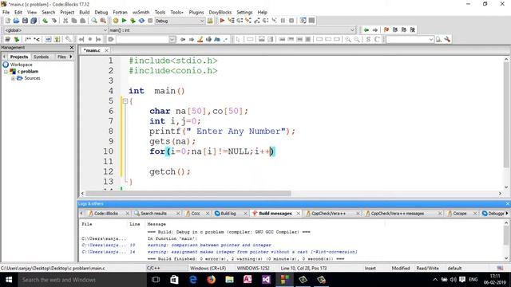Switch to the Files tab in Management
Screen dimensions: 511x287
point(61,57)
